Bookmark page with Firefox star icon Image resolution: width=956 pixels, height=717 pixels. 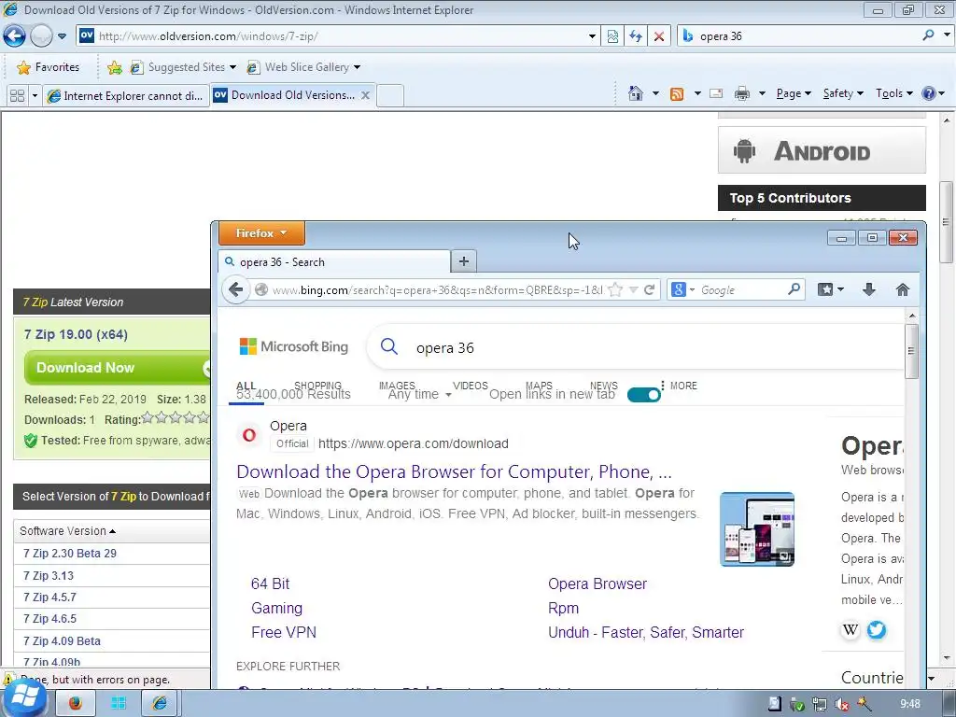[616, 289]
